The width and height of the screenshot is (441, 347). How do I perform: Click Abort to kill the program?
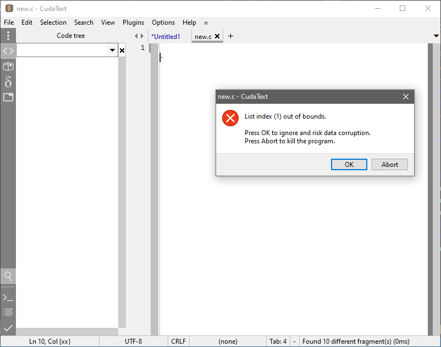[x=389, y=165]
